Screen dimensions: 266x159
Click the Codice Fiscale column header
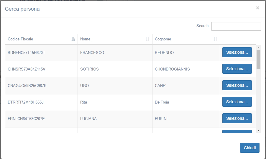21,39
